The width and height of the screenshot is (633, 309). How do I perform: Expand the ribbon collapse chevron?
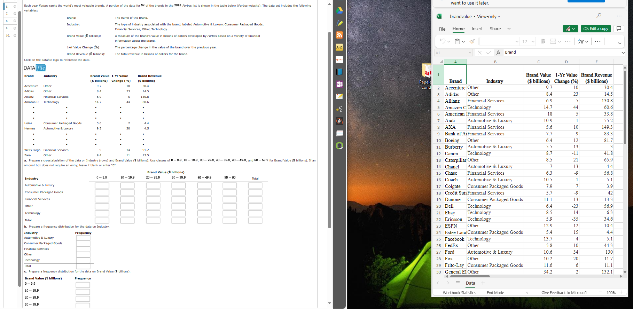pos(620,43)
